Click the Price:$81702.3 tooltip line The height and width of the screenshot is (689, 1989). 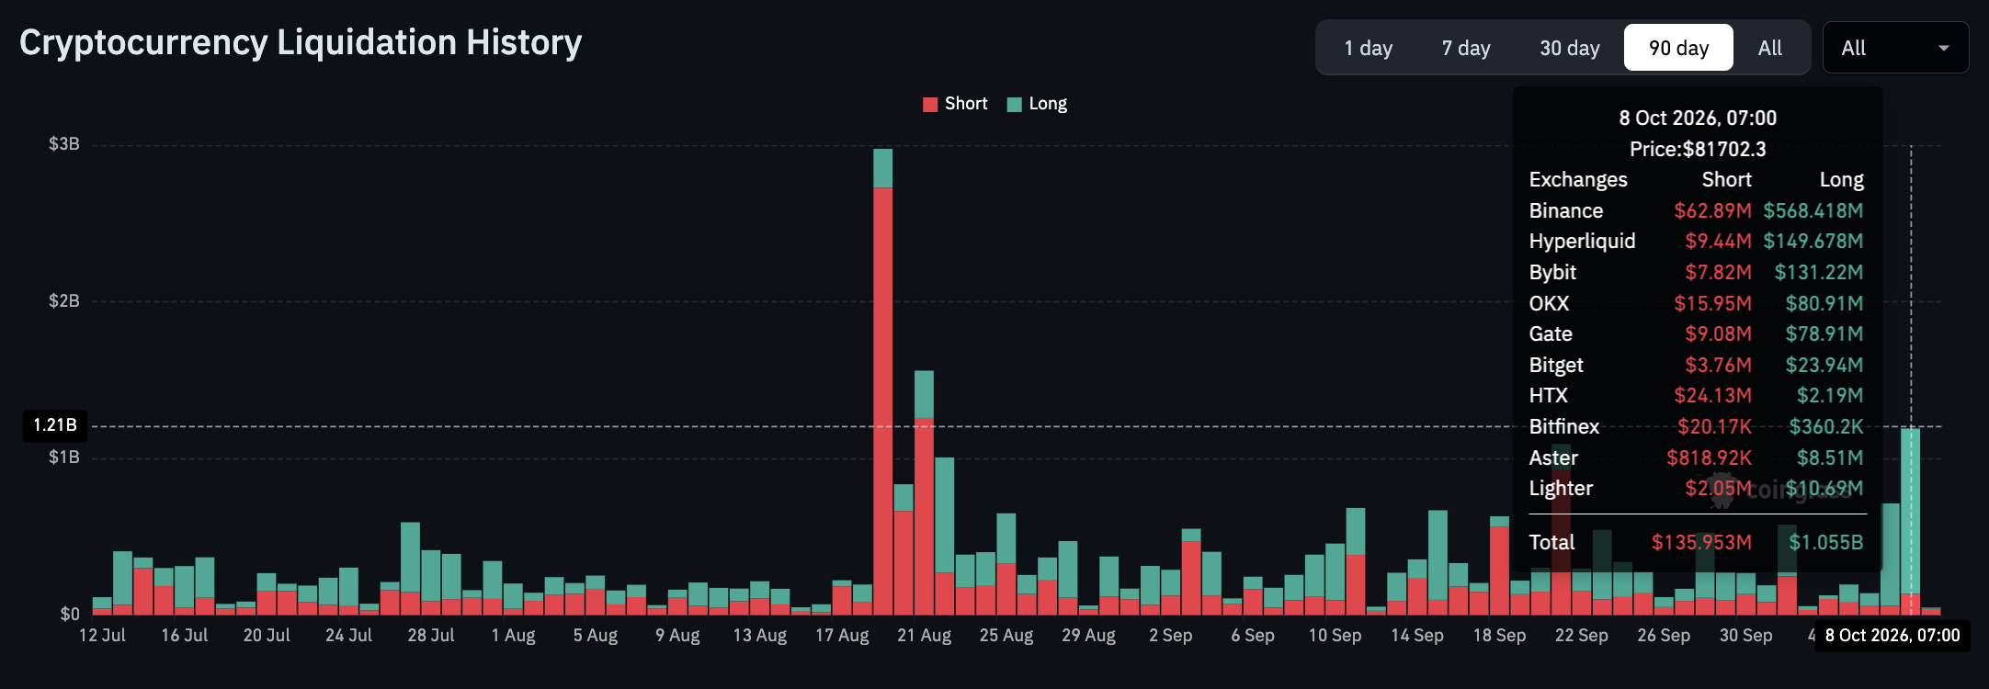[1698, 149]
